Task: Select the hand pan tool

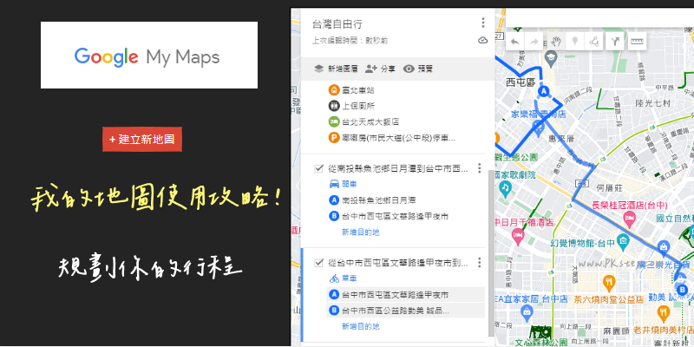Action: coord(556,42)
